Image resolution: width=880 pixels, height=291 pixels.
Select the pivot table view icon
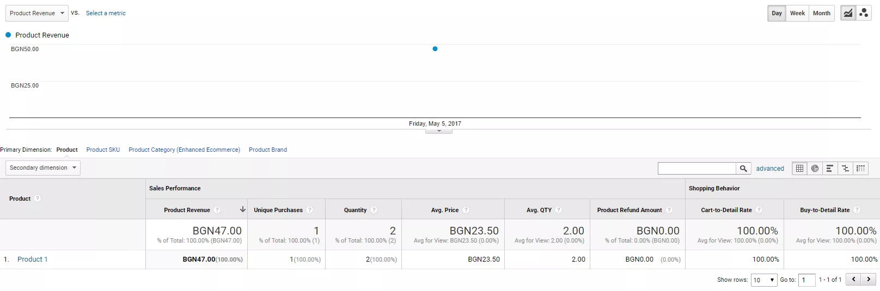[x=860, y=169]
